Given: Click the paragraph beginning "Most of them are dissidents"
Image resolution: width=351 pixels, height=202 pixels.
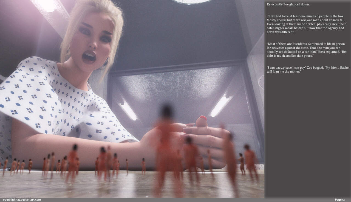Looking at the screenshot, I should pos(306,50).
